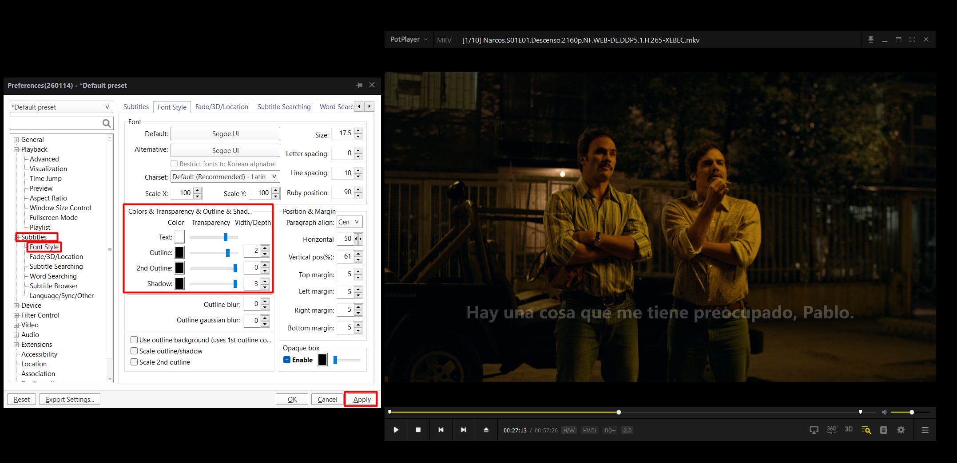Open the PotPlayer main menu dropdown

point(409,39)
